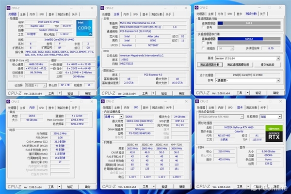This screenshot has width=291, height=194.
Task: Open the NVIDIA GeForce RTX 4060 device dropdown
Action: point(221,117)
